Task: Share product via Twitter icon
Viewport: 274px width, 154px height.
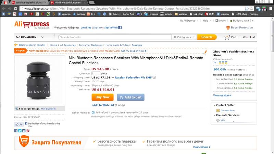Action: [20, 131]
